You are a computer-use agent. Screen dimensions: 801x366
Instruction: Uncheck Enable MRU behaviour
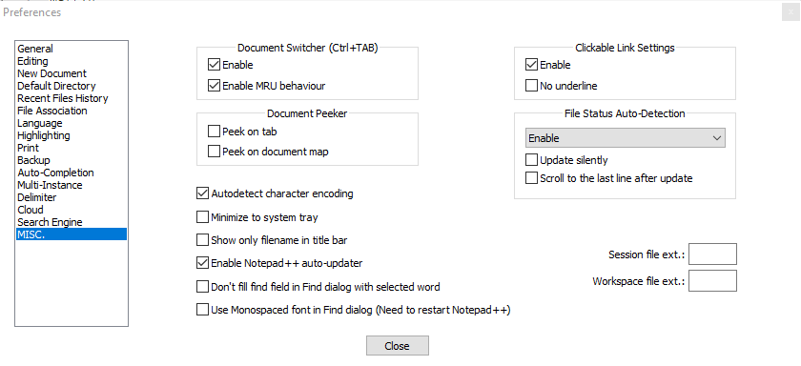(214, 86)
